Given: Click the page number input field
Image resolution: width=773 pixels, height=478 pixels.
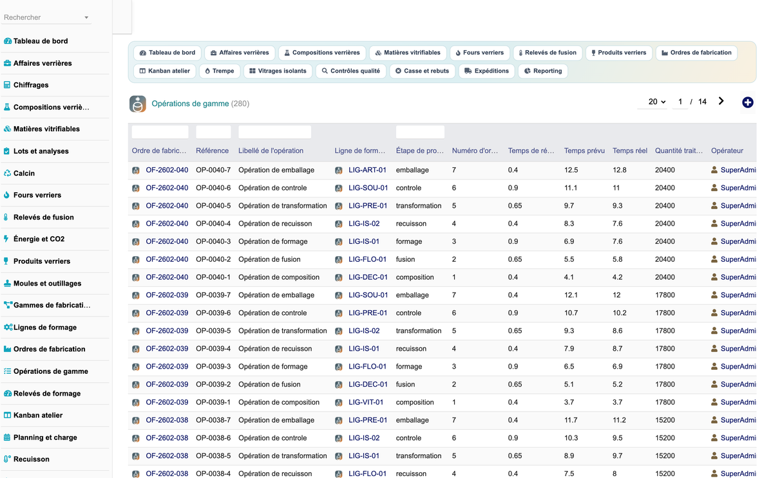Looking at the screenshot, I should pos(680,102).
